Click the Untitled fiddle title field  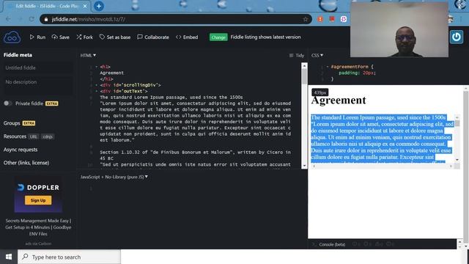pyautogui.click(x=37, y=68)
